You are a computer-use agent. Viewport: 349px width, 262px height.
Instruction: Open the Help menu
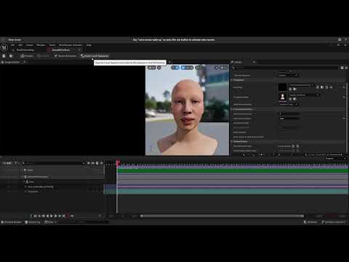pos(89,45)
